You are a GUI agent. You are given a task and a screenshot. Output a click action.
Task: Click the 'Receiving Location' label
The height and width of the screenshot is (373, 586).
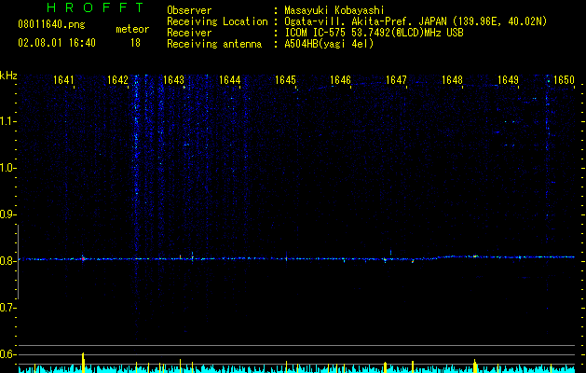point(217,21)
